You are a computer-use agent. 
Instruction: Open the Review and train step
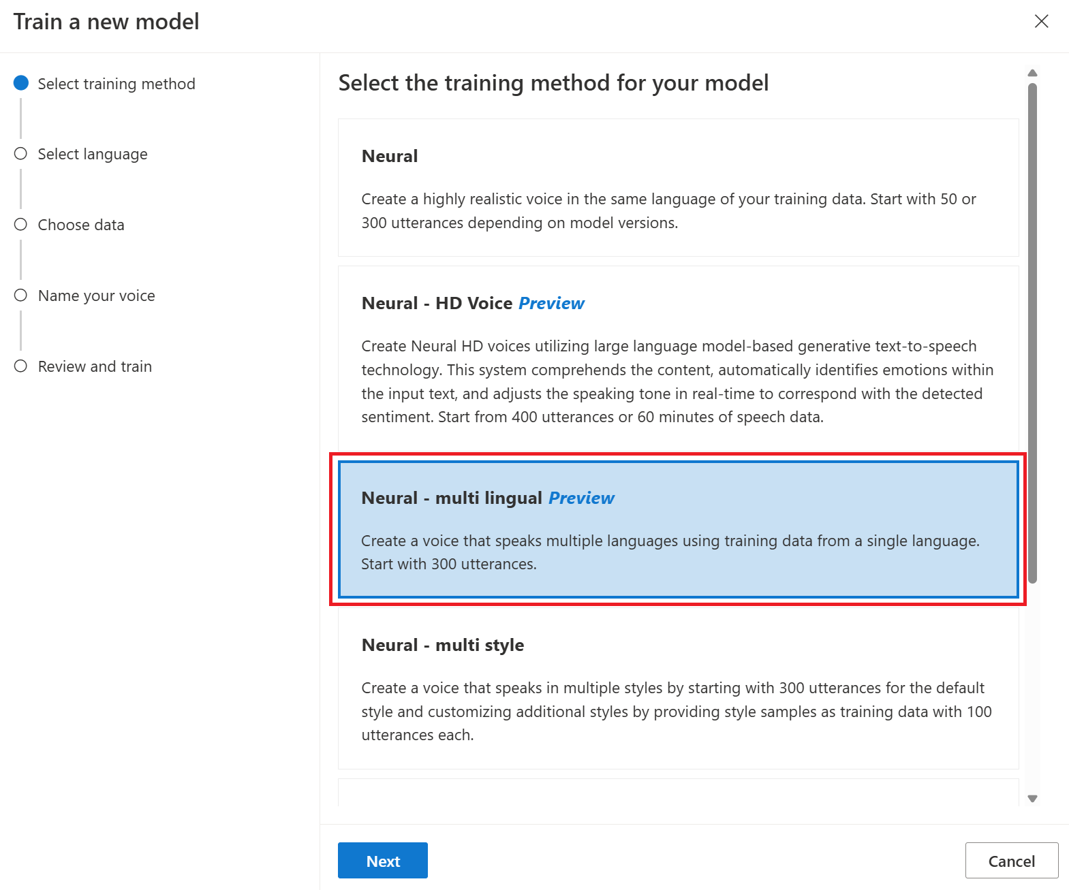tap(95, 366)
